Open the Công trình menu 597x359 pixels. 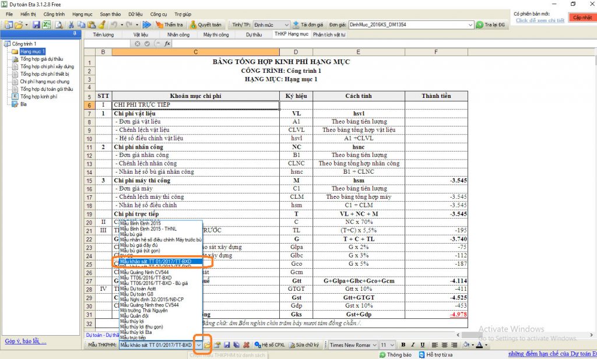point(54,13)
